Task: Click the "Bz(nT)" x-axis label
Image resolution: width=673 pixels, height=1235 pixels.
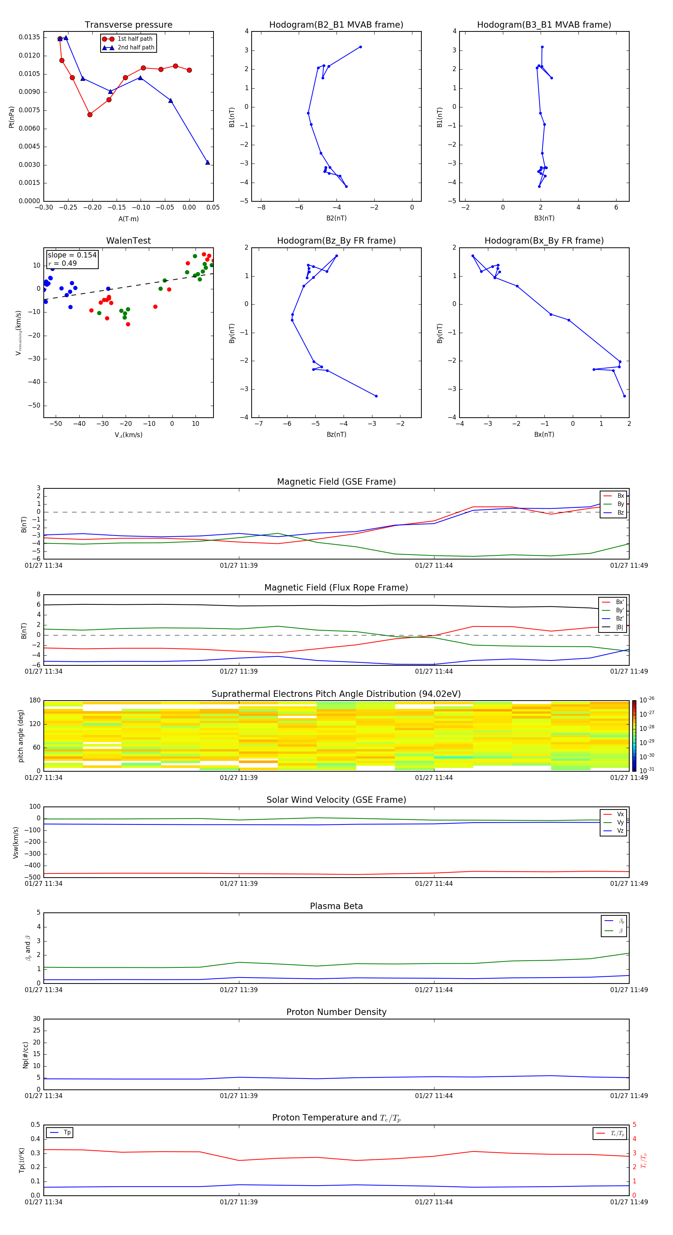Action: click(336, 434)
